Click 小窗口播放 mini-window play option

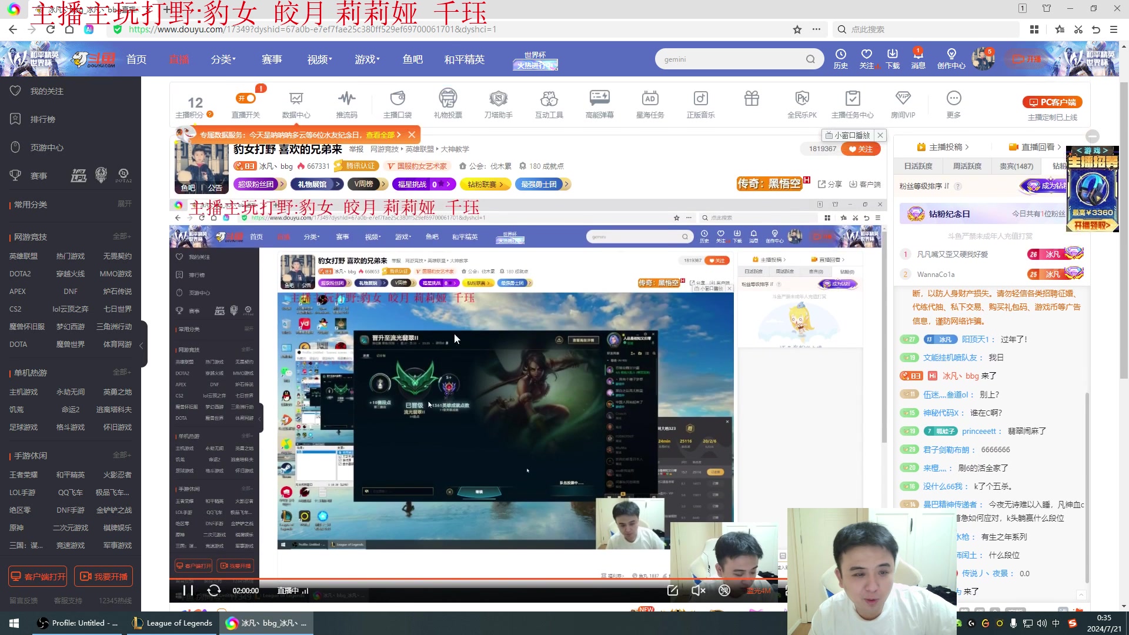click(847, 135)
